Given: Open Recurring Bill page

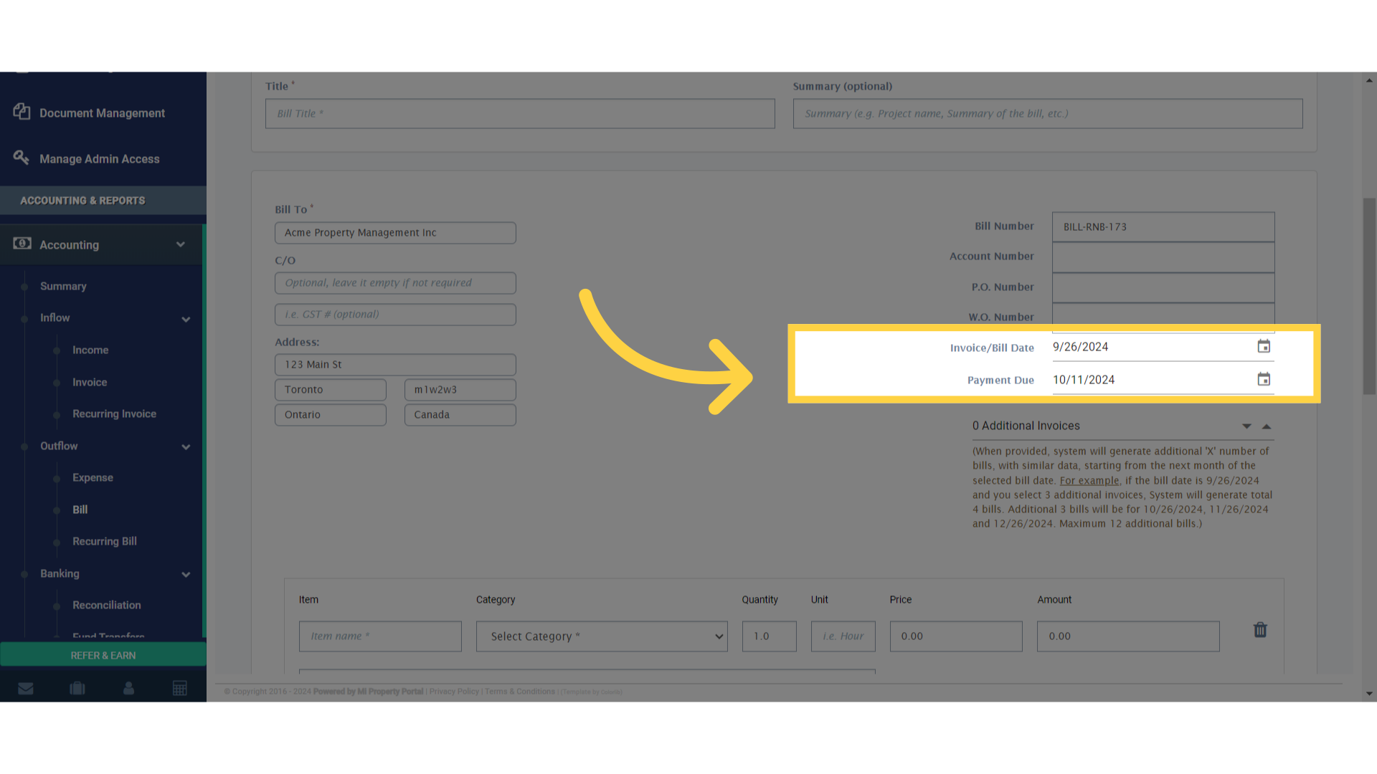Looking at the screenshot, I should tap(105, 541).
